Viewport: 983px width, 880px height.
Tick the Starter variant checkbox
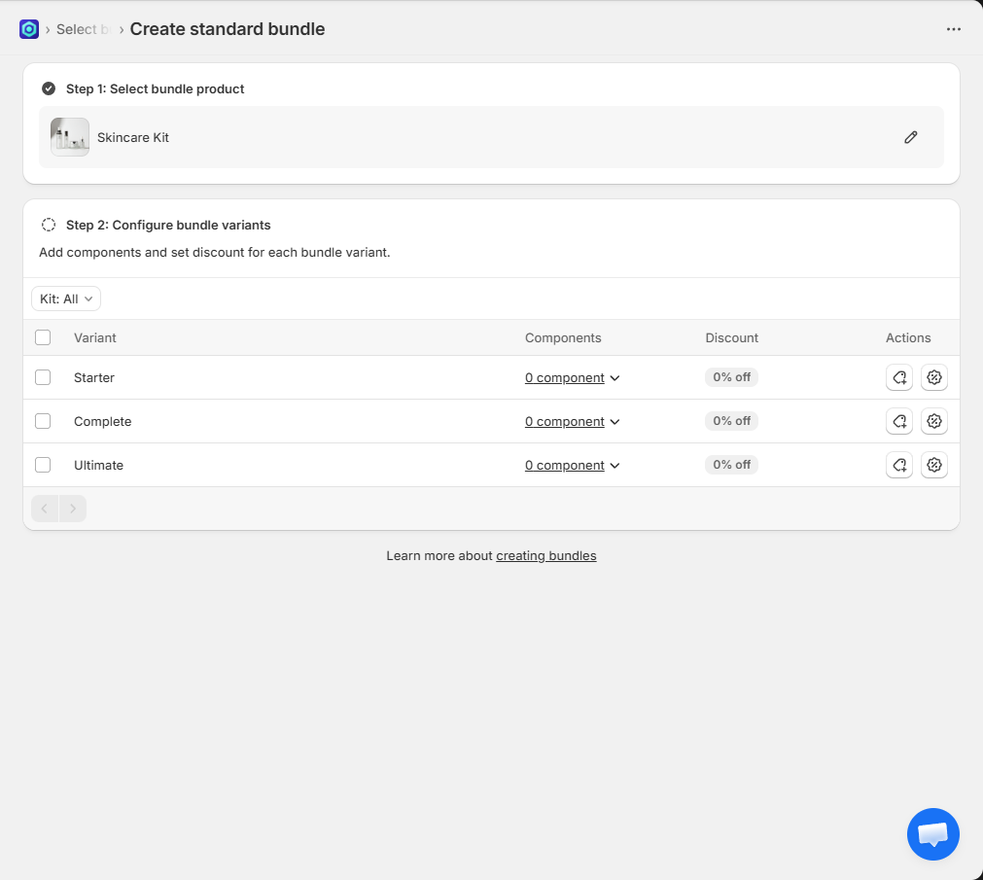(43, 377)
